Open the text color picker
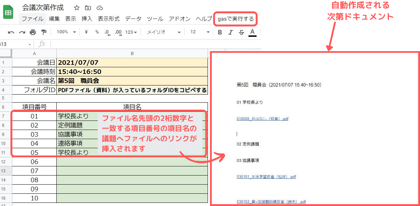The width and height of the screenshot is (420, 206). [252, 32]
